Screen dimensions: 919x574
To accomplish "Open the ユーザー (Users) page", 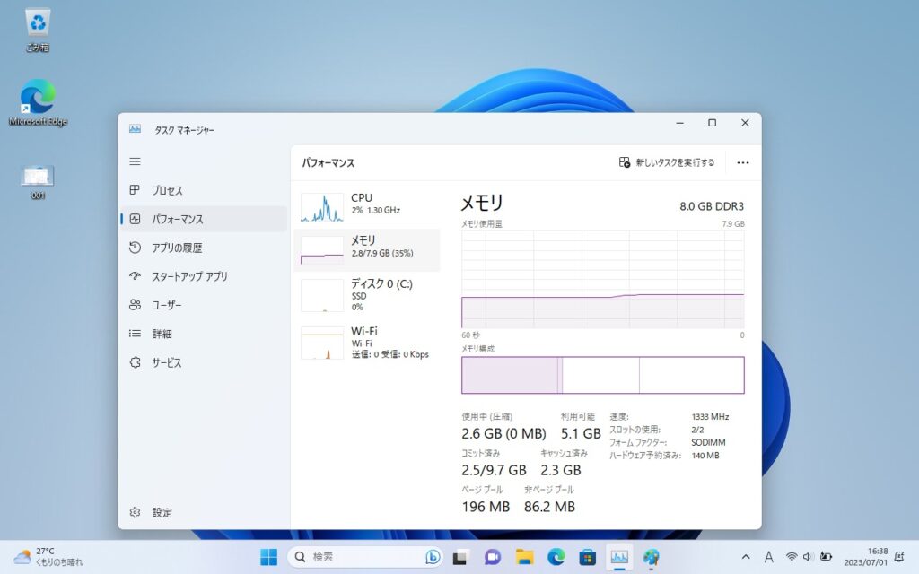I will click(x=167, y=305).
